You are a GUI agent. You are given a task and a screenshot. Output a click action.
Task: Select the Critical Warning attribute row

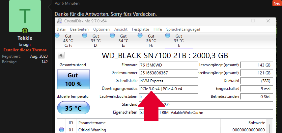[162, 130]
